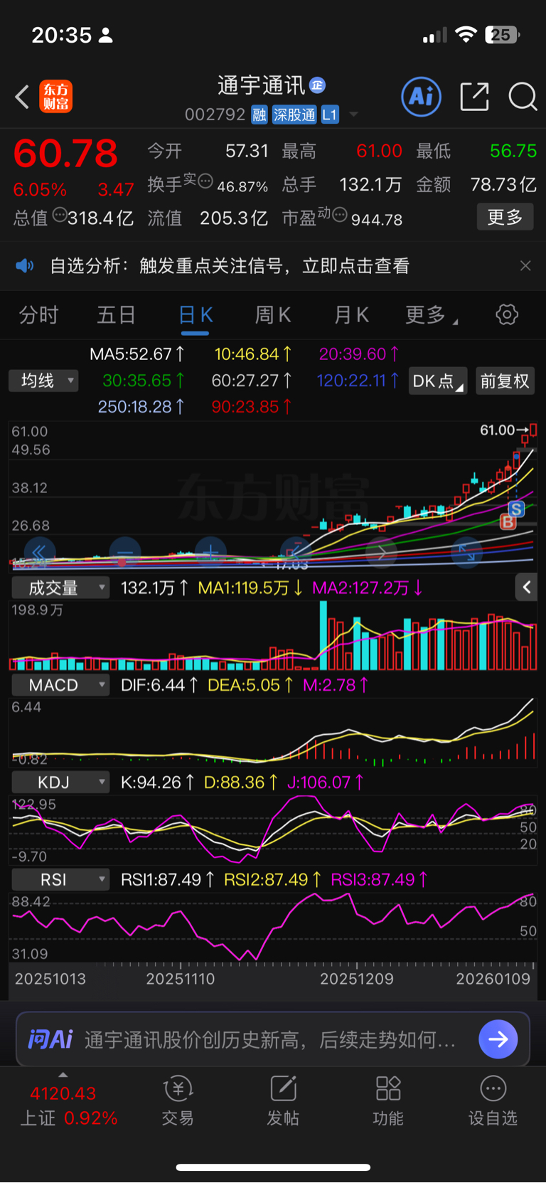Tap the back arrow at top left

pyautogui.click(x=22, y=97)
